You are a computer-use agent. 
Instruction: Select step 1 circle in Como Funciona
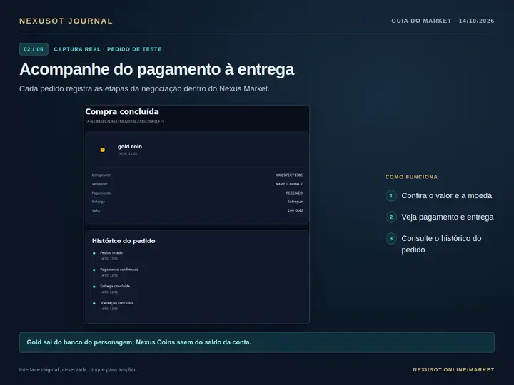pyautogui.click(x=391, y=196)
